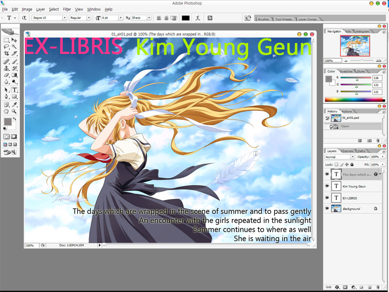The width and height of the screenshot is (389, 292).
Task: Left align the text
Action: [159, 18]
